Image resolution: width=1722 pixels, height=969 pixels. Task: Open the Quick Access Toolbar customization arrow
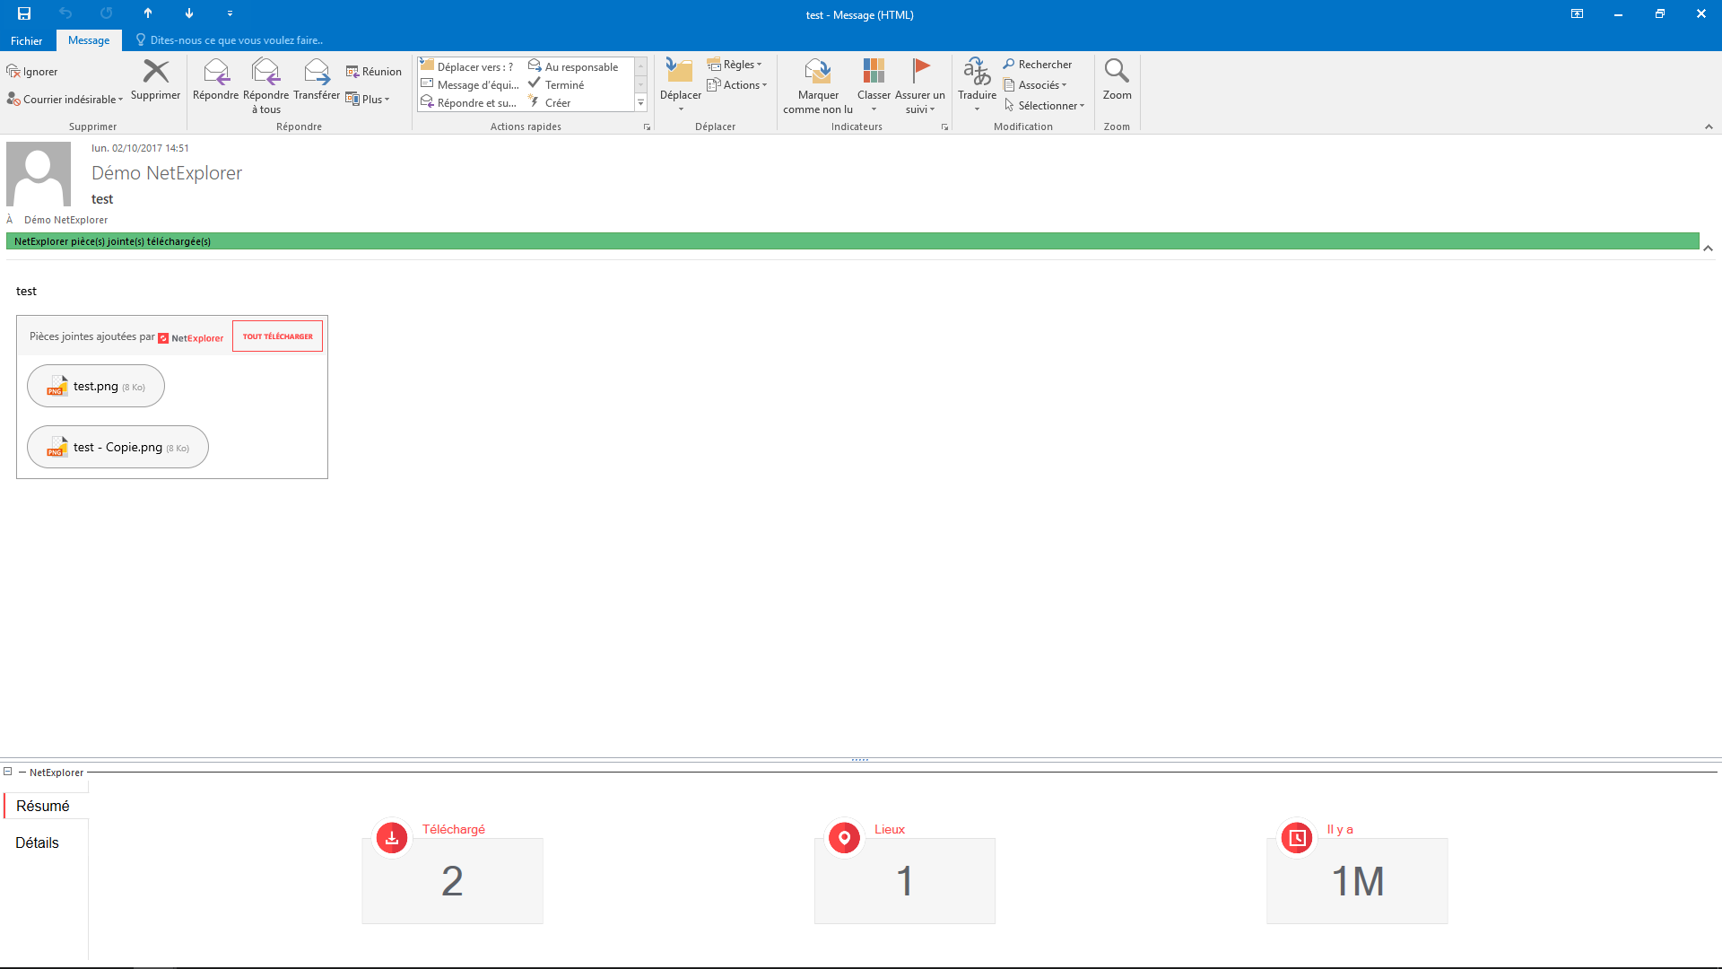coord(230,13)
